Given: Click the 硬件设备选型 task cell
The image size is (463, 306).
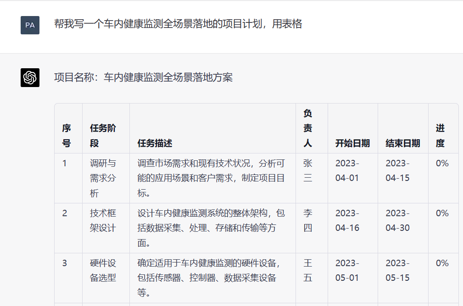Looking at the screenshot, I should pos(103,270).
